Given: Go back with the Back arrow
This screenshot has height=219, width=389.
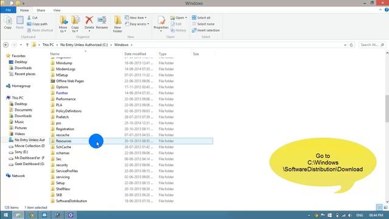Looking at the screenshot, I should tap(6, 45).
